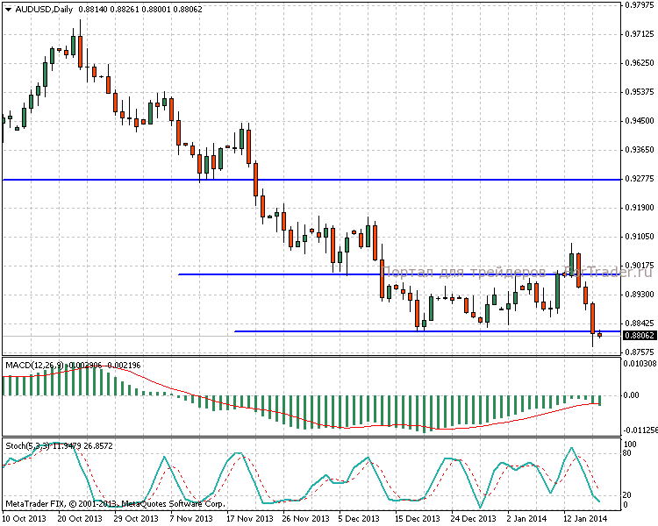The width and height of the screenshot is (658, 526).
Task: Click the MetaTrader FIX copyright text
Action: point(114,504)
